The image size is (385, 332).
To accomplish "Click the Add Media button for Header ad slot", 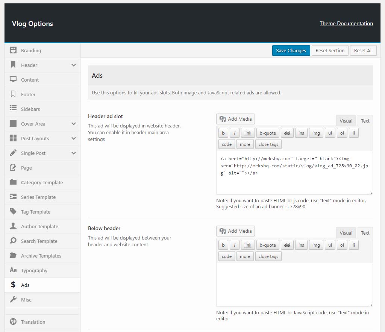I will click(x=235, y=119).
